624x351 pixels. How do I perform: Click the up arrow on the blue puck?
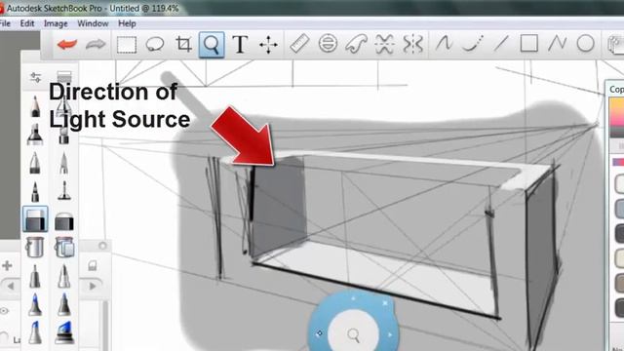[353, 298]
